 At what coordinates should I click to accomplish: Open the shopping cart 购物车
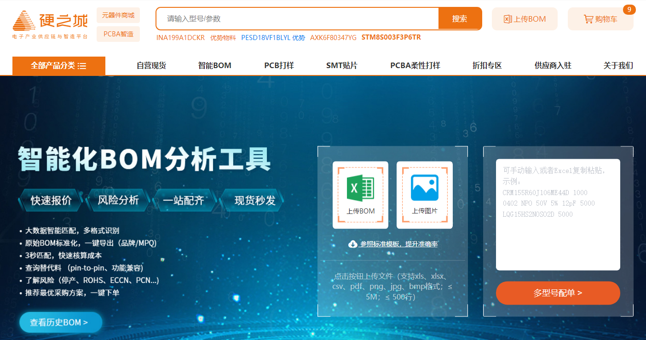pos(600,19)
